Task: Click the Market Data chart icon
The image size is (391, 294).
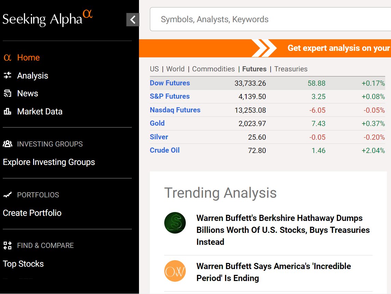Action: point(8,111)
